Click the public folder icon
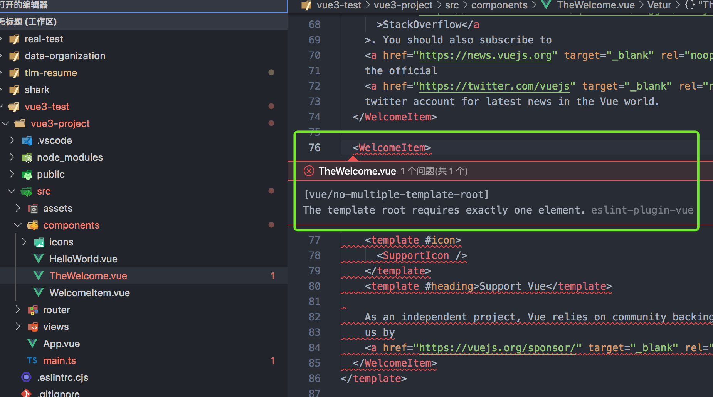Screen dimensions: 713x397 27,175
